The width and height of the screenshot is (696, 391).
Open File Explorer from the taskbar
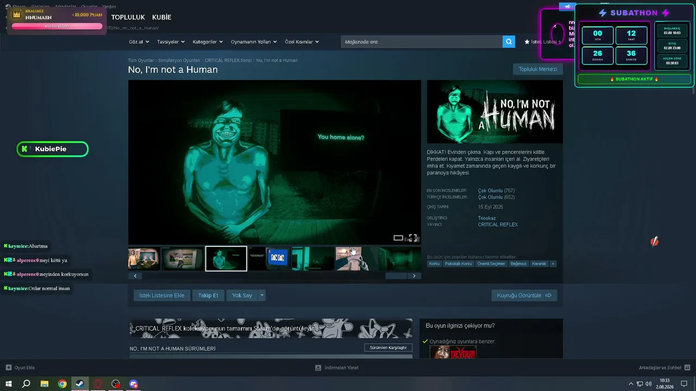[45, 384]
